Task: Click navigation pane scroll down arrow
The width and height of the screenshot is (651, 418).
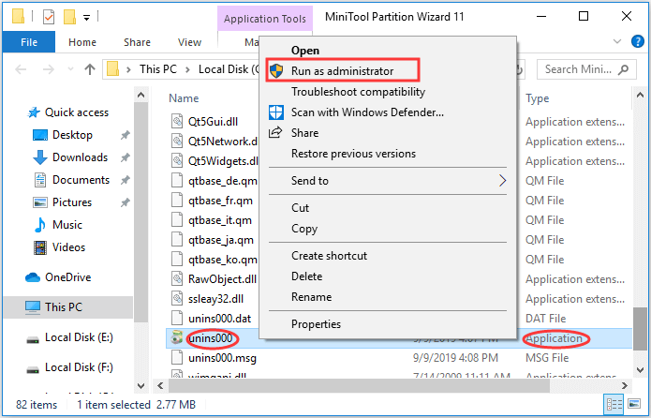Action: click(x=141, y=386)
